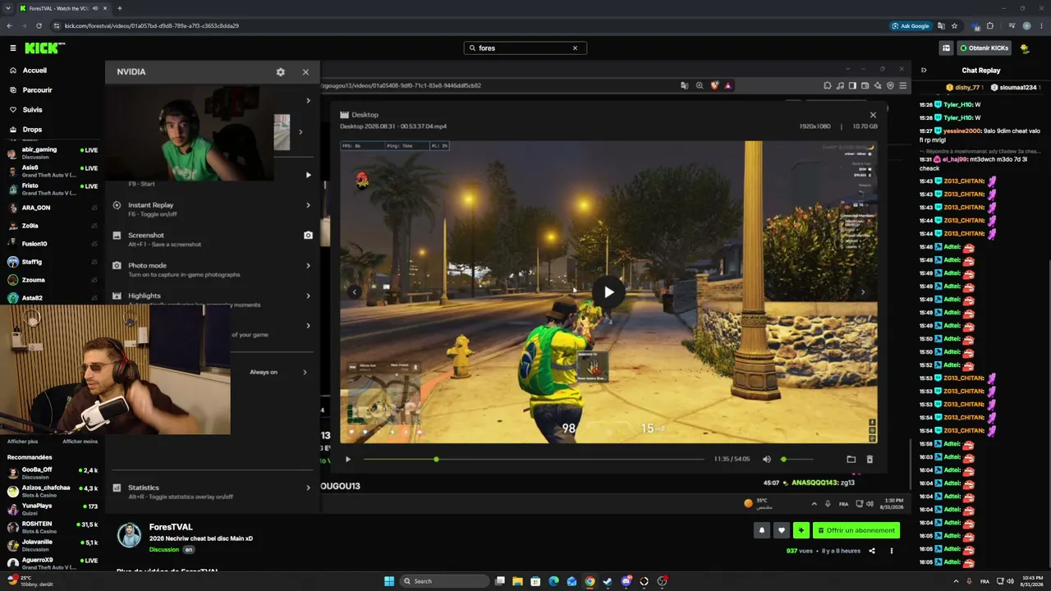Open the ROSHTEIN recommended channel
The height and width of the screenshot is (591, 1051).
coord(53,526)
